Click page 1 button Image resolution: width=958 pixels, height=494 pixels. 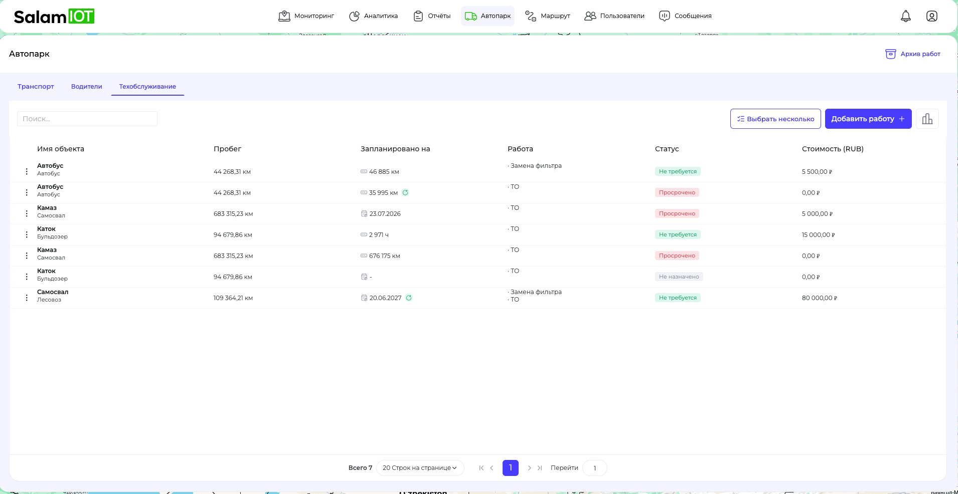(x=511, y=468)
